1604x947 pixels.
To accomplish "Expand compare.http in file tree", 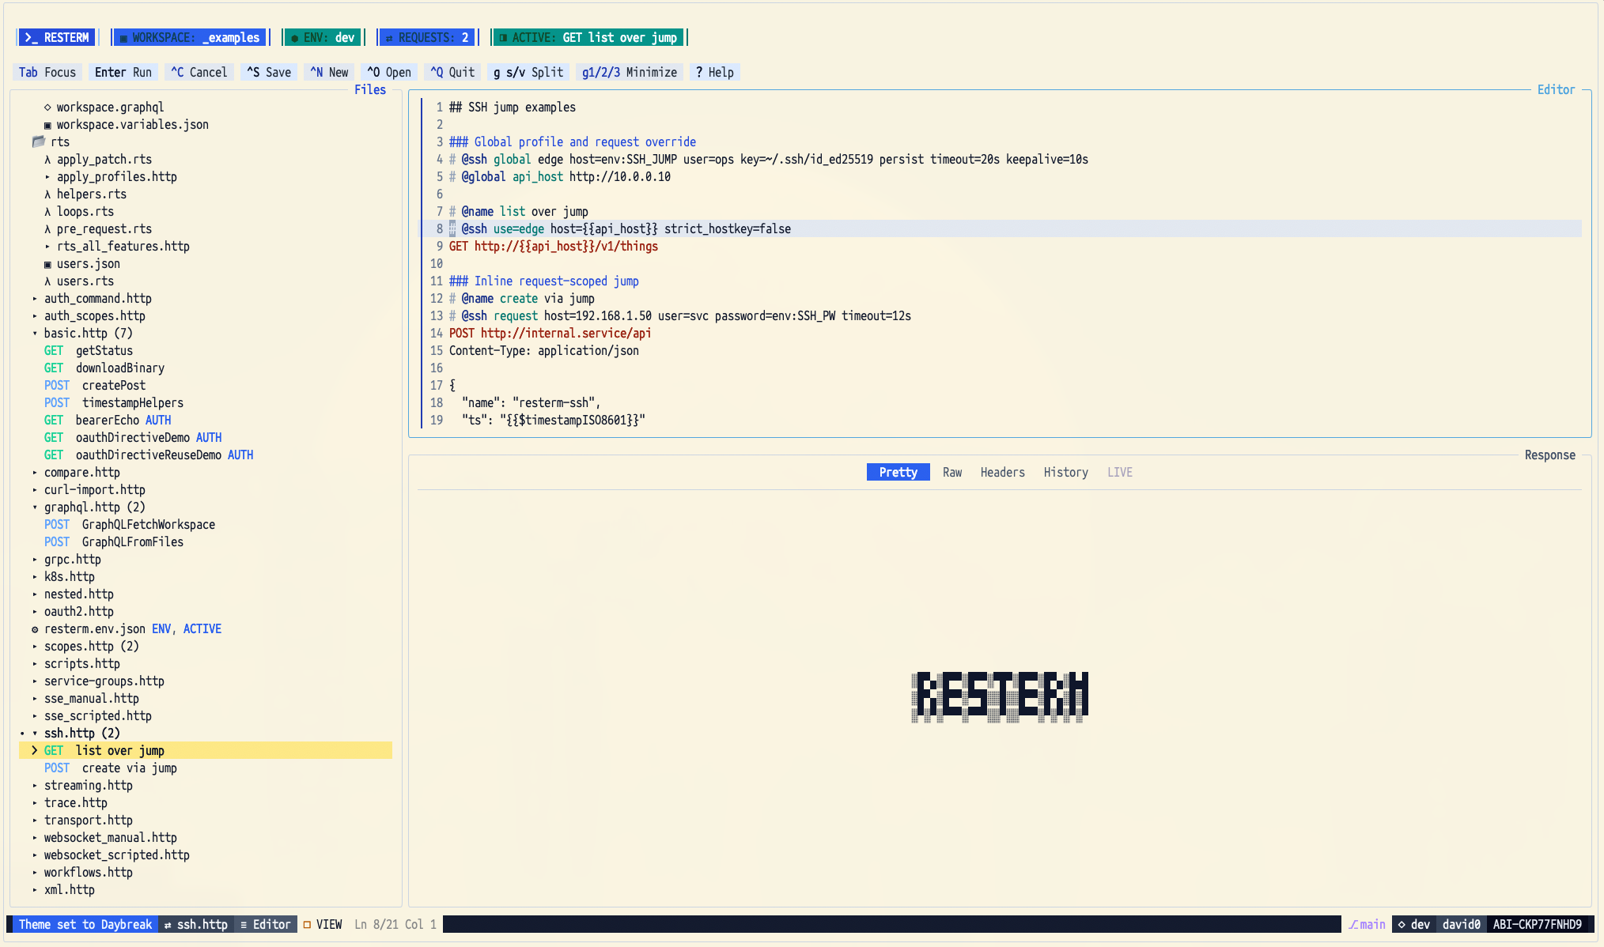I will [35, 472].
